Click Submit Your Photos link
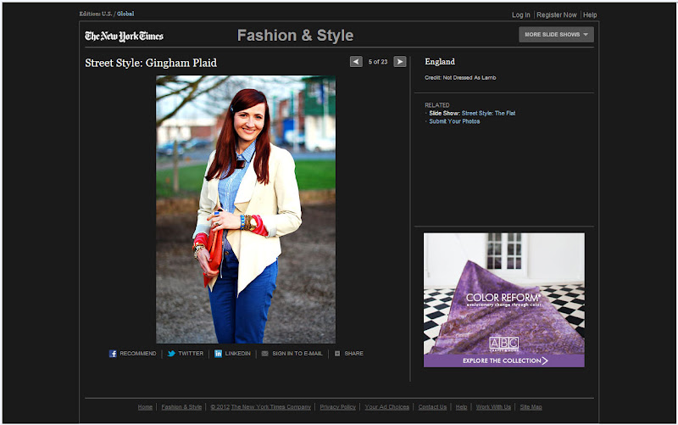The height and width of the screenshot is (425, 678). click(x=454, y=121)
